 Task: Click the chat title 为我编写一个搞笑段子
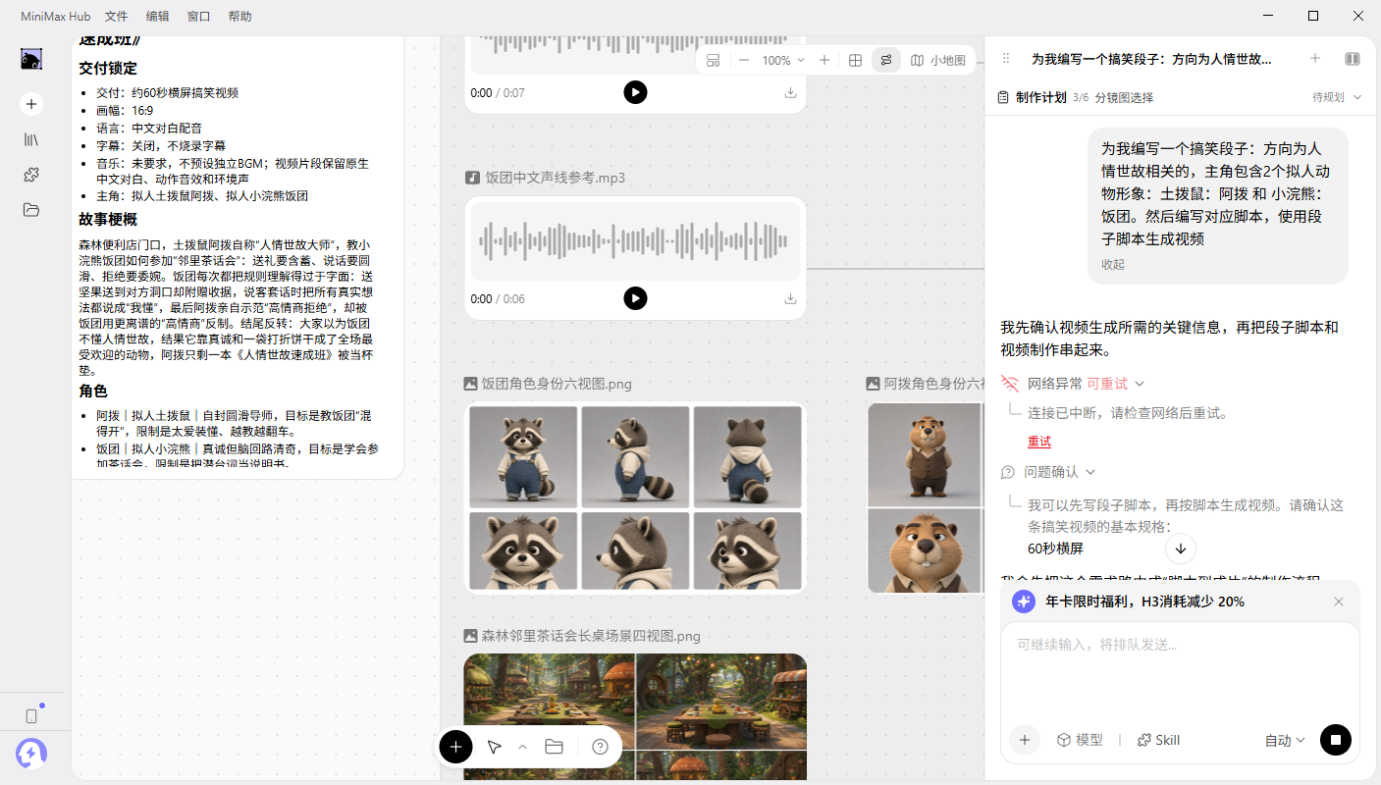coord(1151,59)
